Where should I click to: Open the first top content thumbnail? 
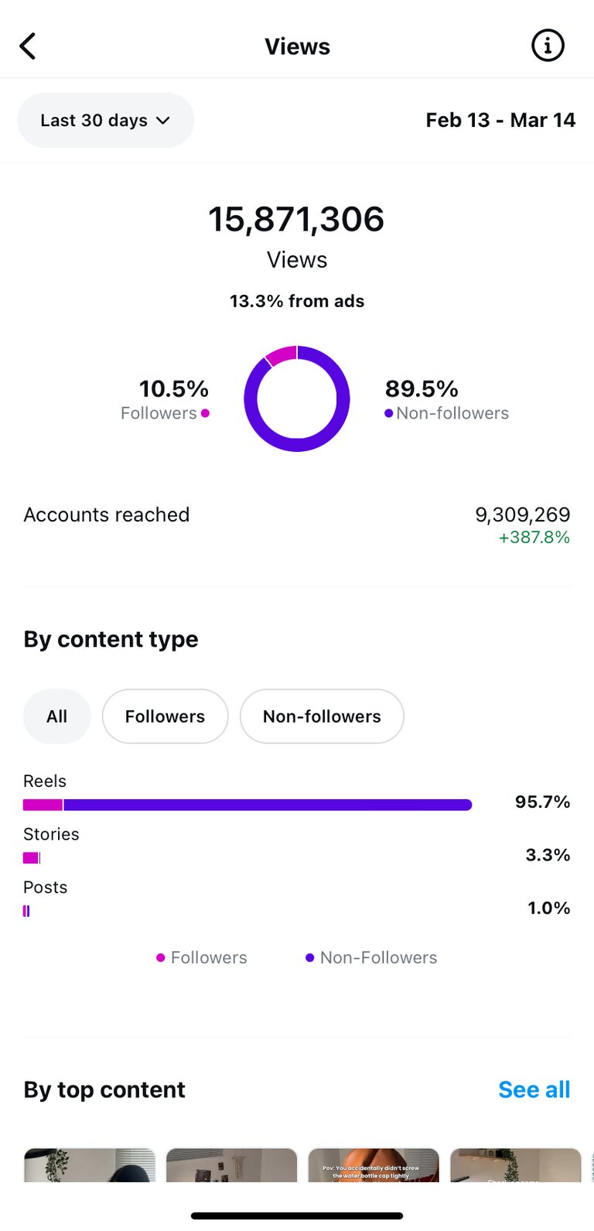pyautogui.click(x=90, y=1164)
